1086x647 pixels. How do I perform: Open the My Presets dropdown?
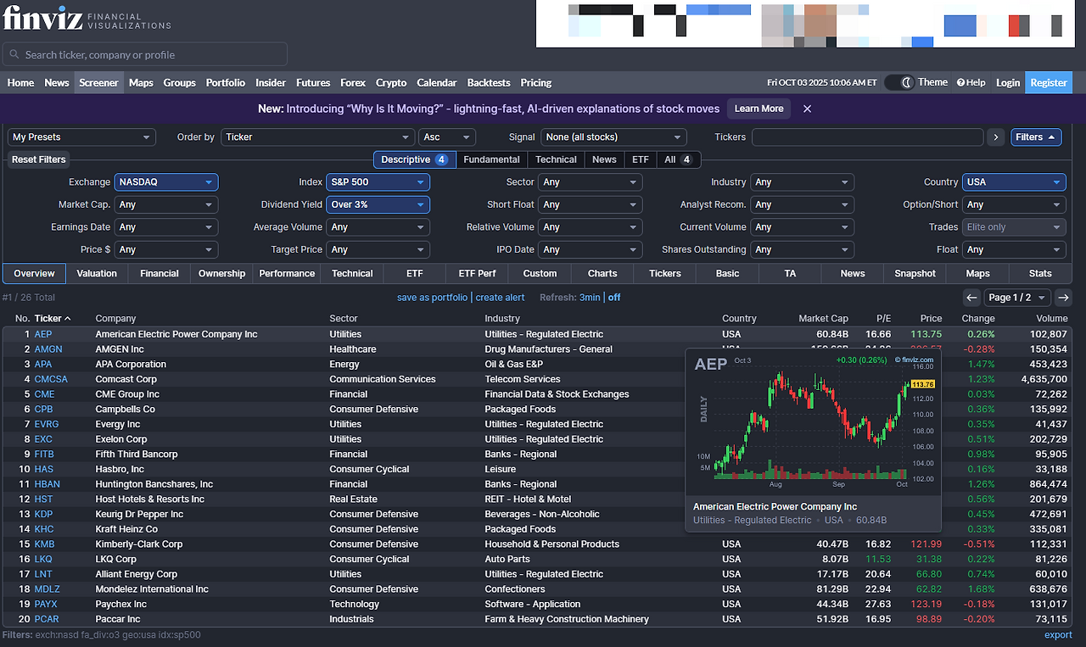coord(81,137)
